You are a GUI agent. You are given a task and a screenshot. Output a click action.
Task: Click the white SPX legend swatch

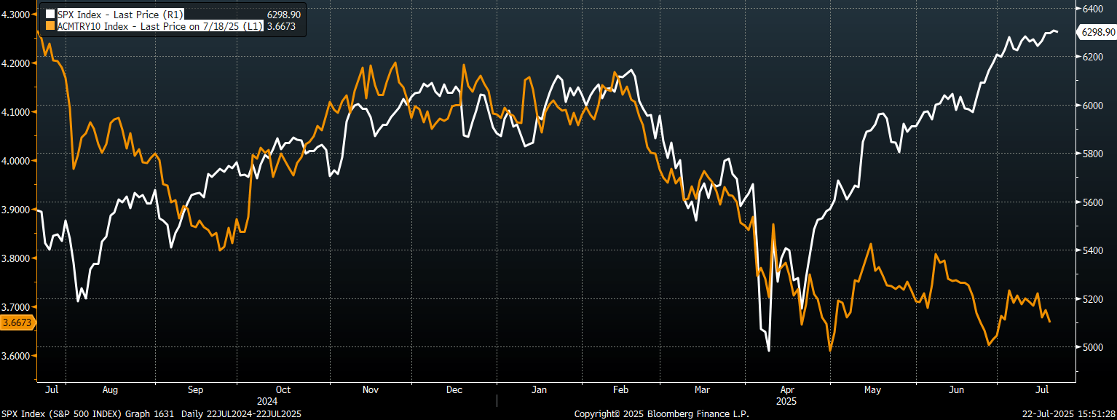coord(50,12)
